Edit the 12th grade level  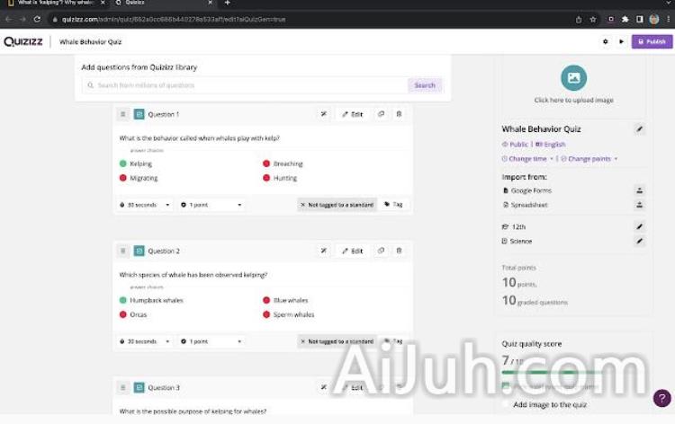point(640,226)
